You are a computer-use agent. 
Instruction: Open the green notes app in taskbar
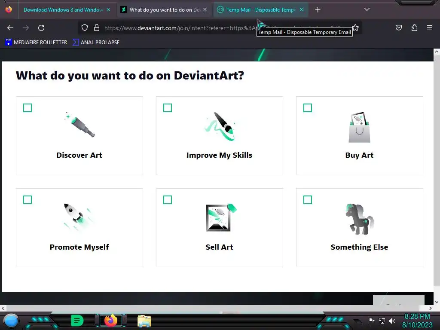(77, 321)
